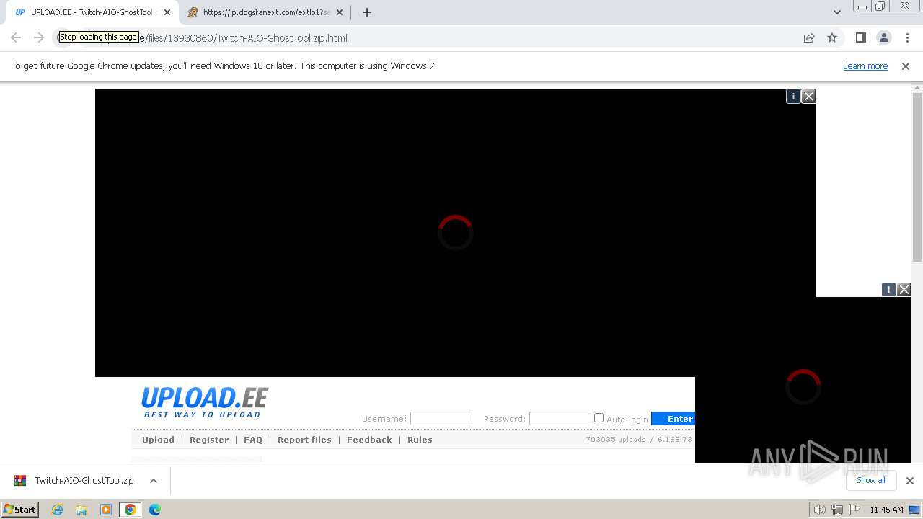Open the Chrome three-dot menu
Viewport: 923px width, 519px height.
[x=907, y=38]
